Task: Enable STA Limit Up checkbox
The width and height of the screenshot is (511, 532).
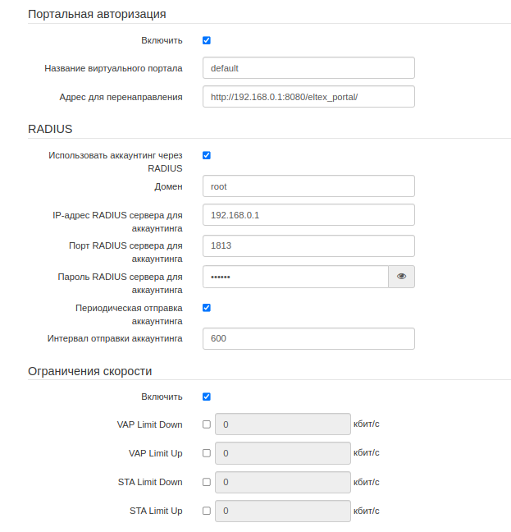Action: pyautogui.click(x=207, y=511)
